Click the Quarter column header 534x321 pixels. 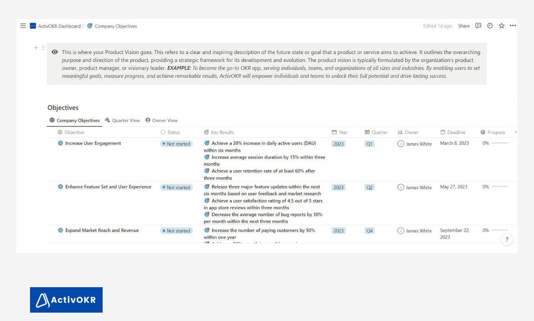pos(376,132)
